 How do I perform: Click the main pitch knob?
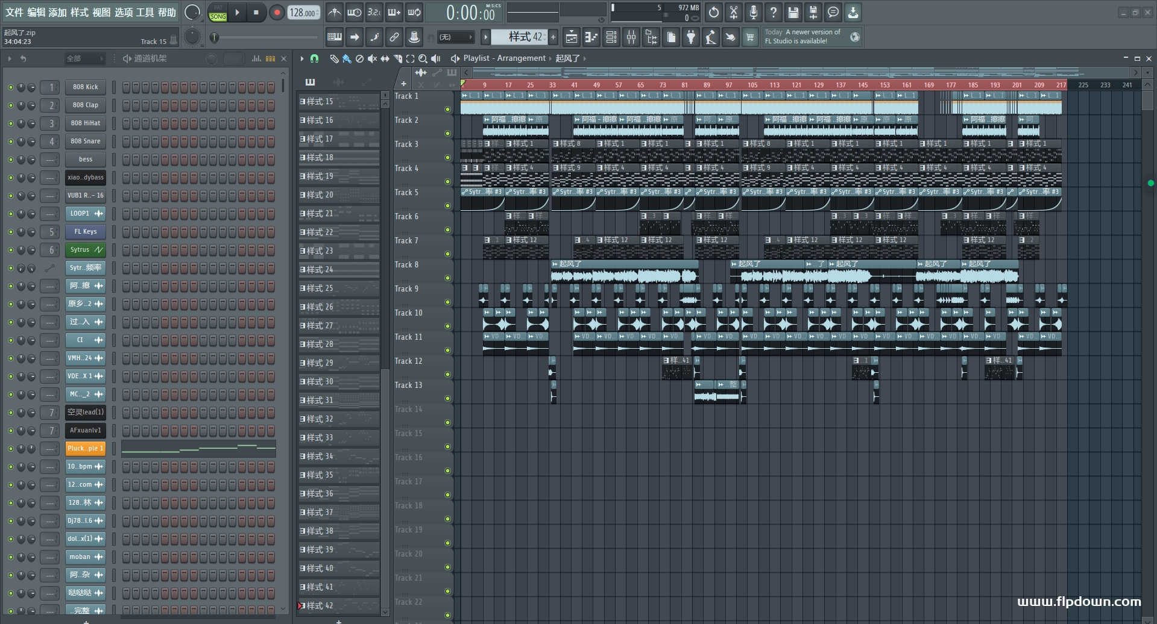click(192, 37)
